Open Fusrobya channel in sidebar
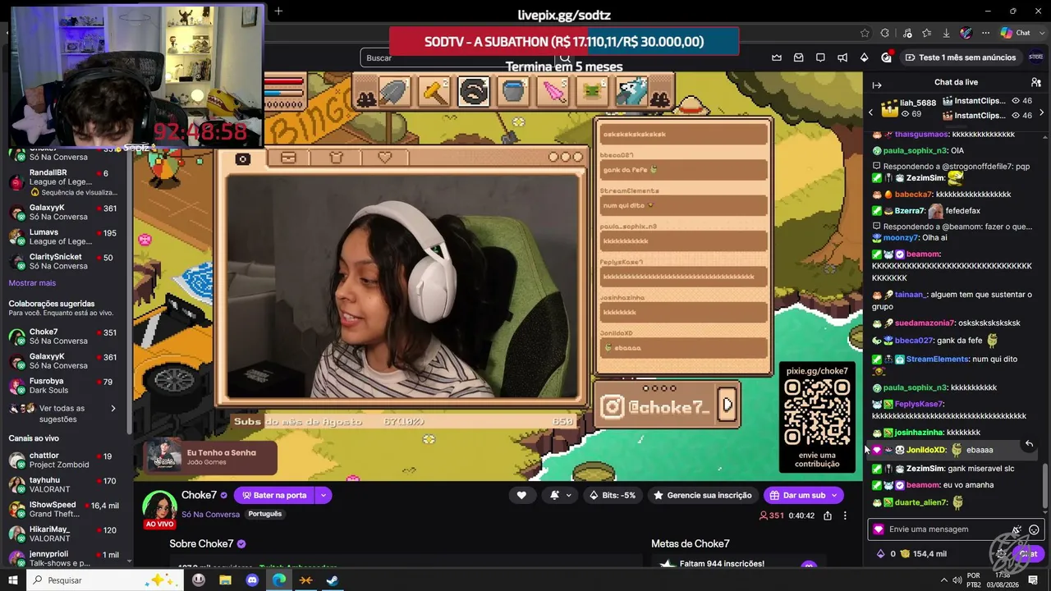 [66, 386]
